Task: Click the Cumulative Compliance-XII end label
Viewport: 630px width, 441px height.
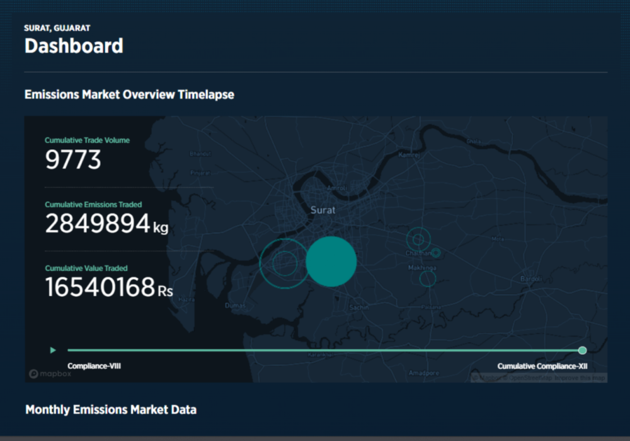Action: 542,366
